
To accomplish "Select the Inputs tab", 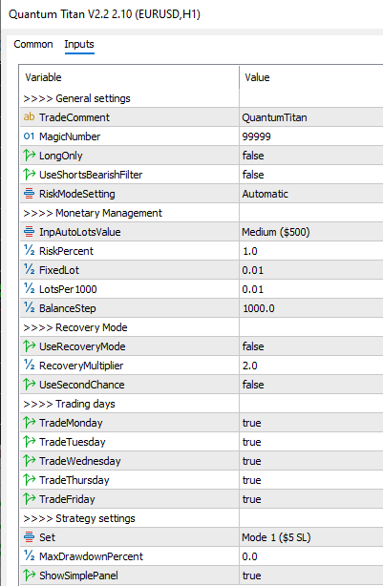I will pos(79,44).
